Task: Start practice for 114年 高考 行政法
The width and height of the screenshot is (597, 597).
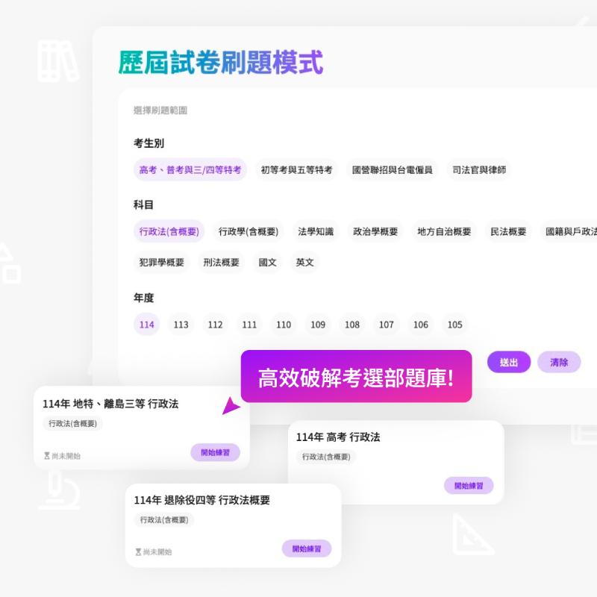Action: pyautogui.click(x=469, y=486)
